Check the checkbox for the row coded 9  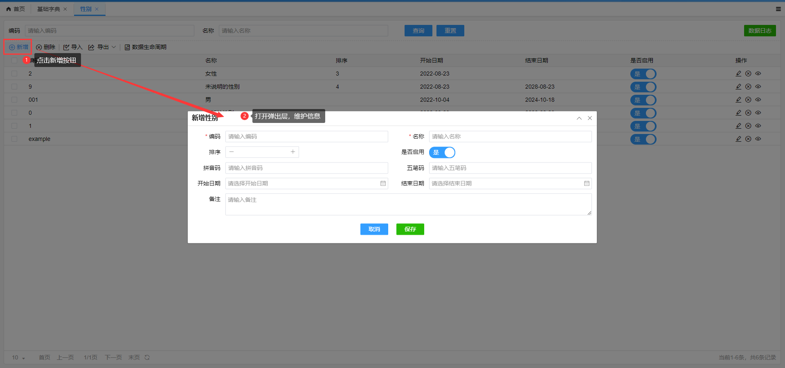coord(14,87)
